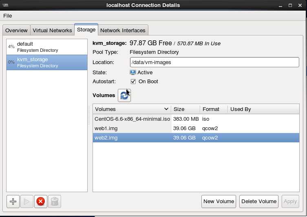Expand the Volumes column sort arrow
This screenshot has height=217, width=307.
click(x=166, y=109)
